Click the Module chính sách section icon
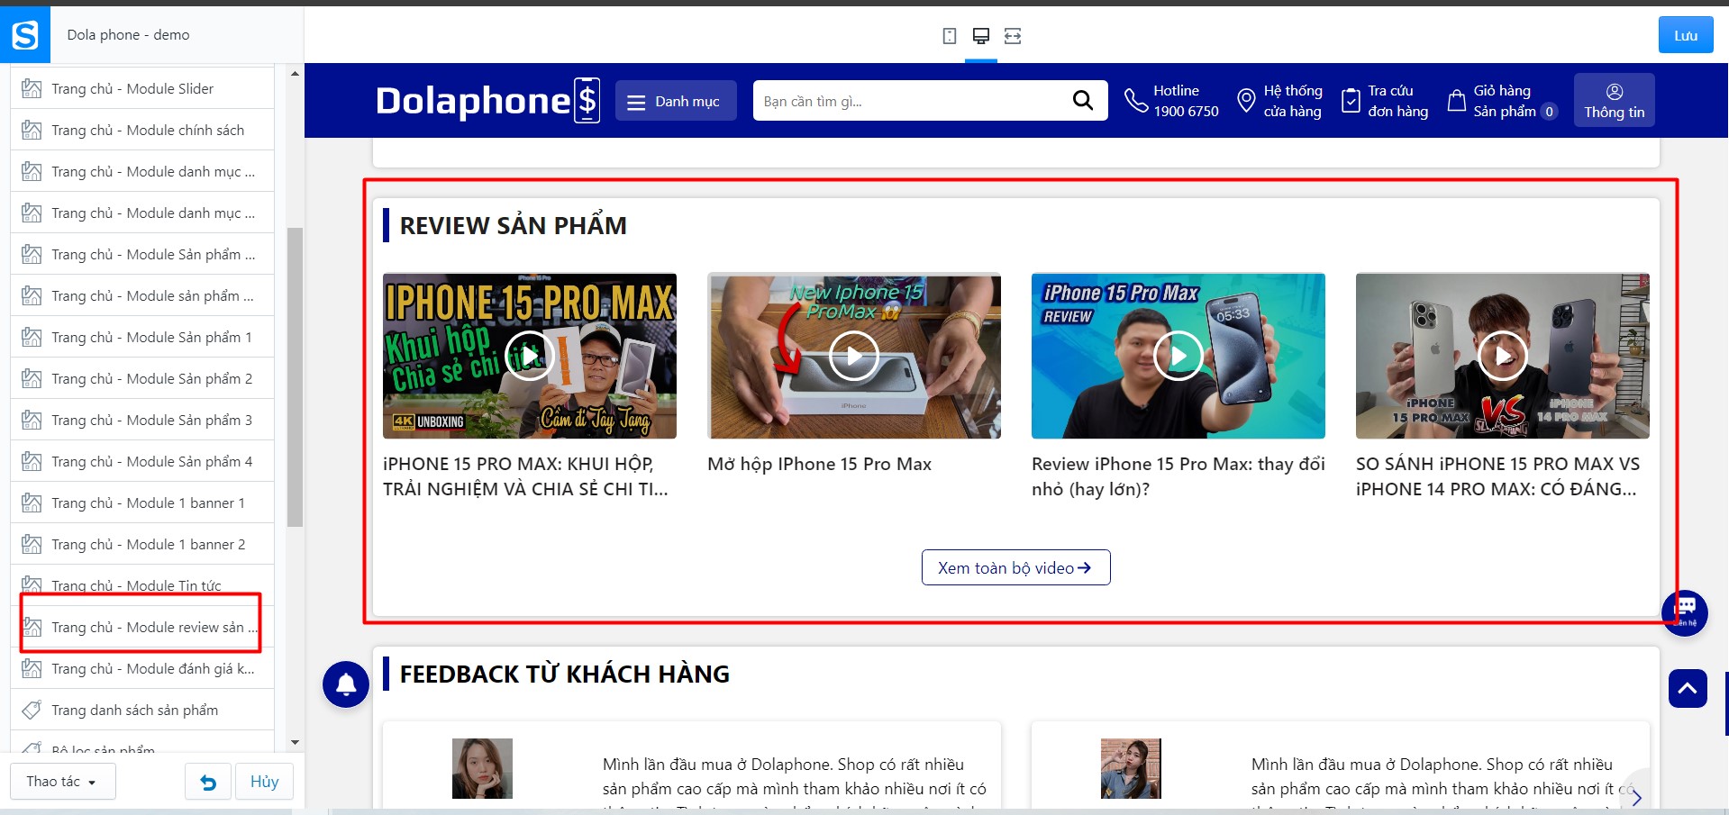1729x815 pixels. click(32, 130)
